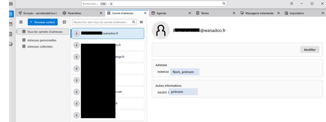
Task: Click the B avatar of the wanadoo.fr contact
Action: tap(77, 33)
